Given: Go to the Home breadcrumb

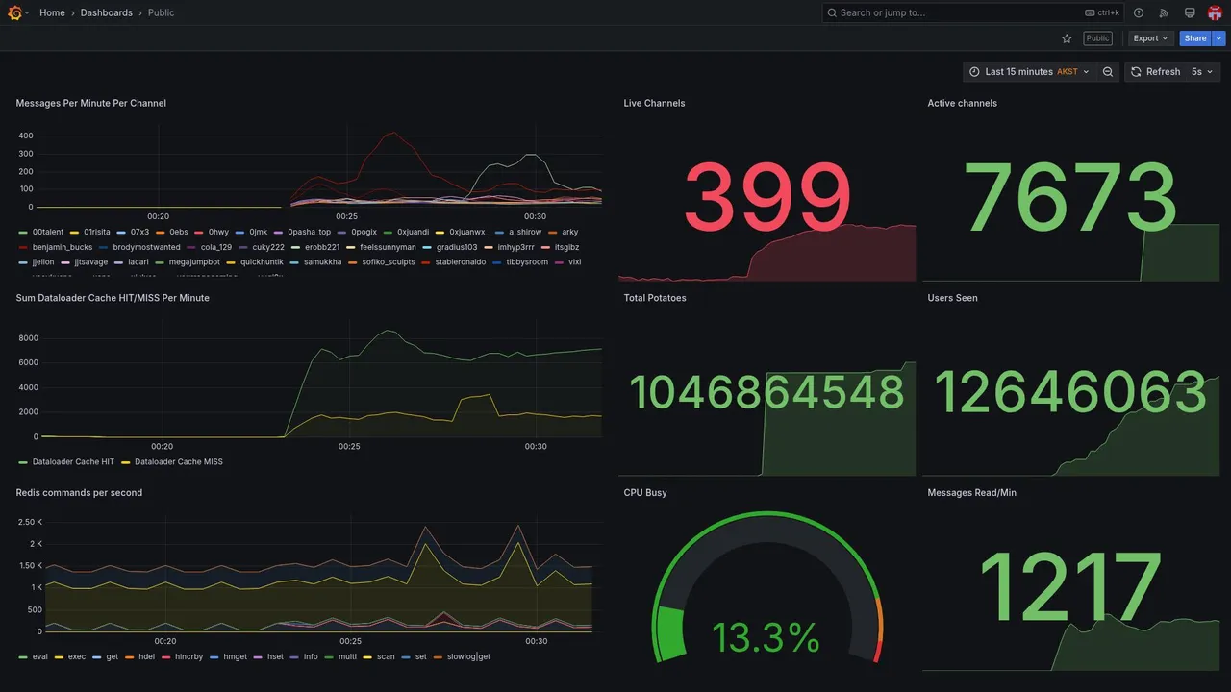Looking at the screenshot, I should [x=52, y=12].
